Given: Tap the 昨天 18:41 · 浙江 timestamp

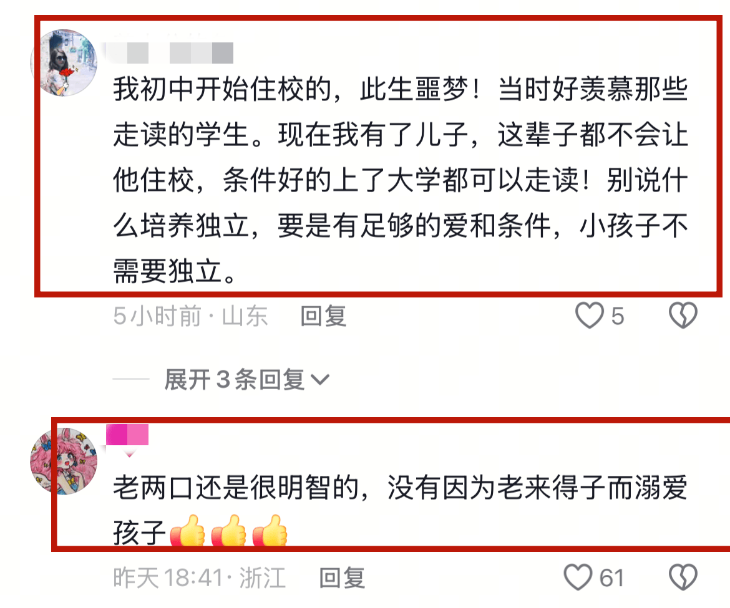Looking at the screenshot, I should pyautogui.click(x=199, y=578).
